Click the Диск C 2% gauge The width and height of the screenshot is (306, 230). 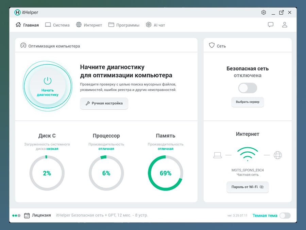coord(47,173)
